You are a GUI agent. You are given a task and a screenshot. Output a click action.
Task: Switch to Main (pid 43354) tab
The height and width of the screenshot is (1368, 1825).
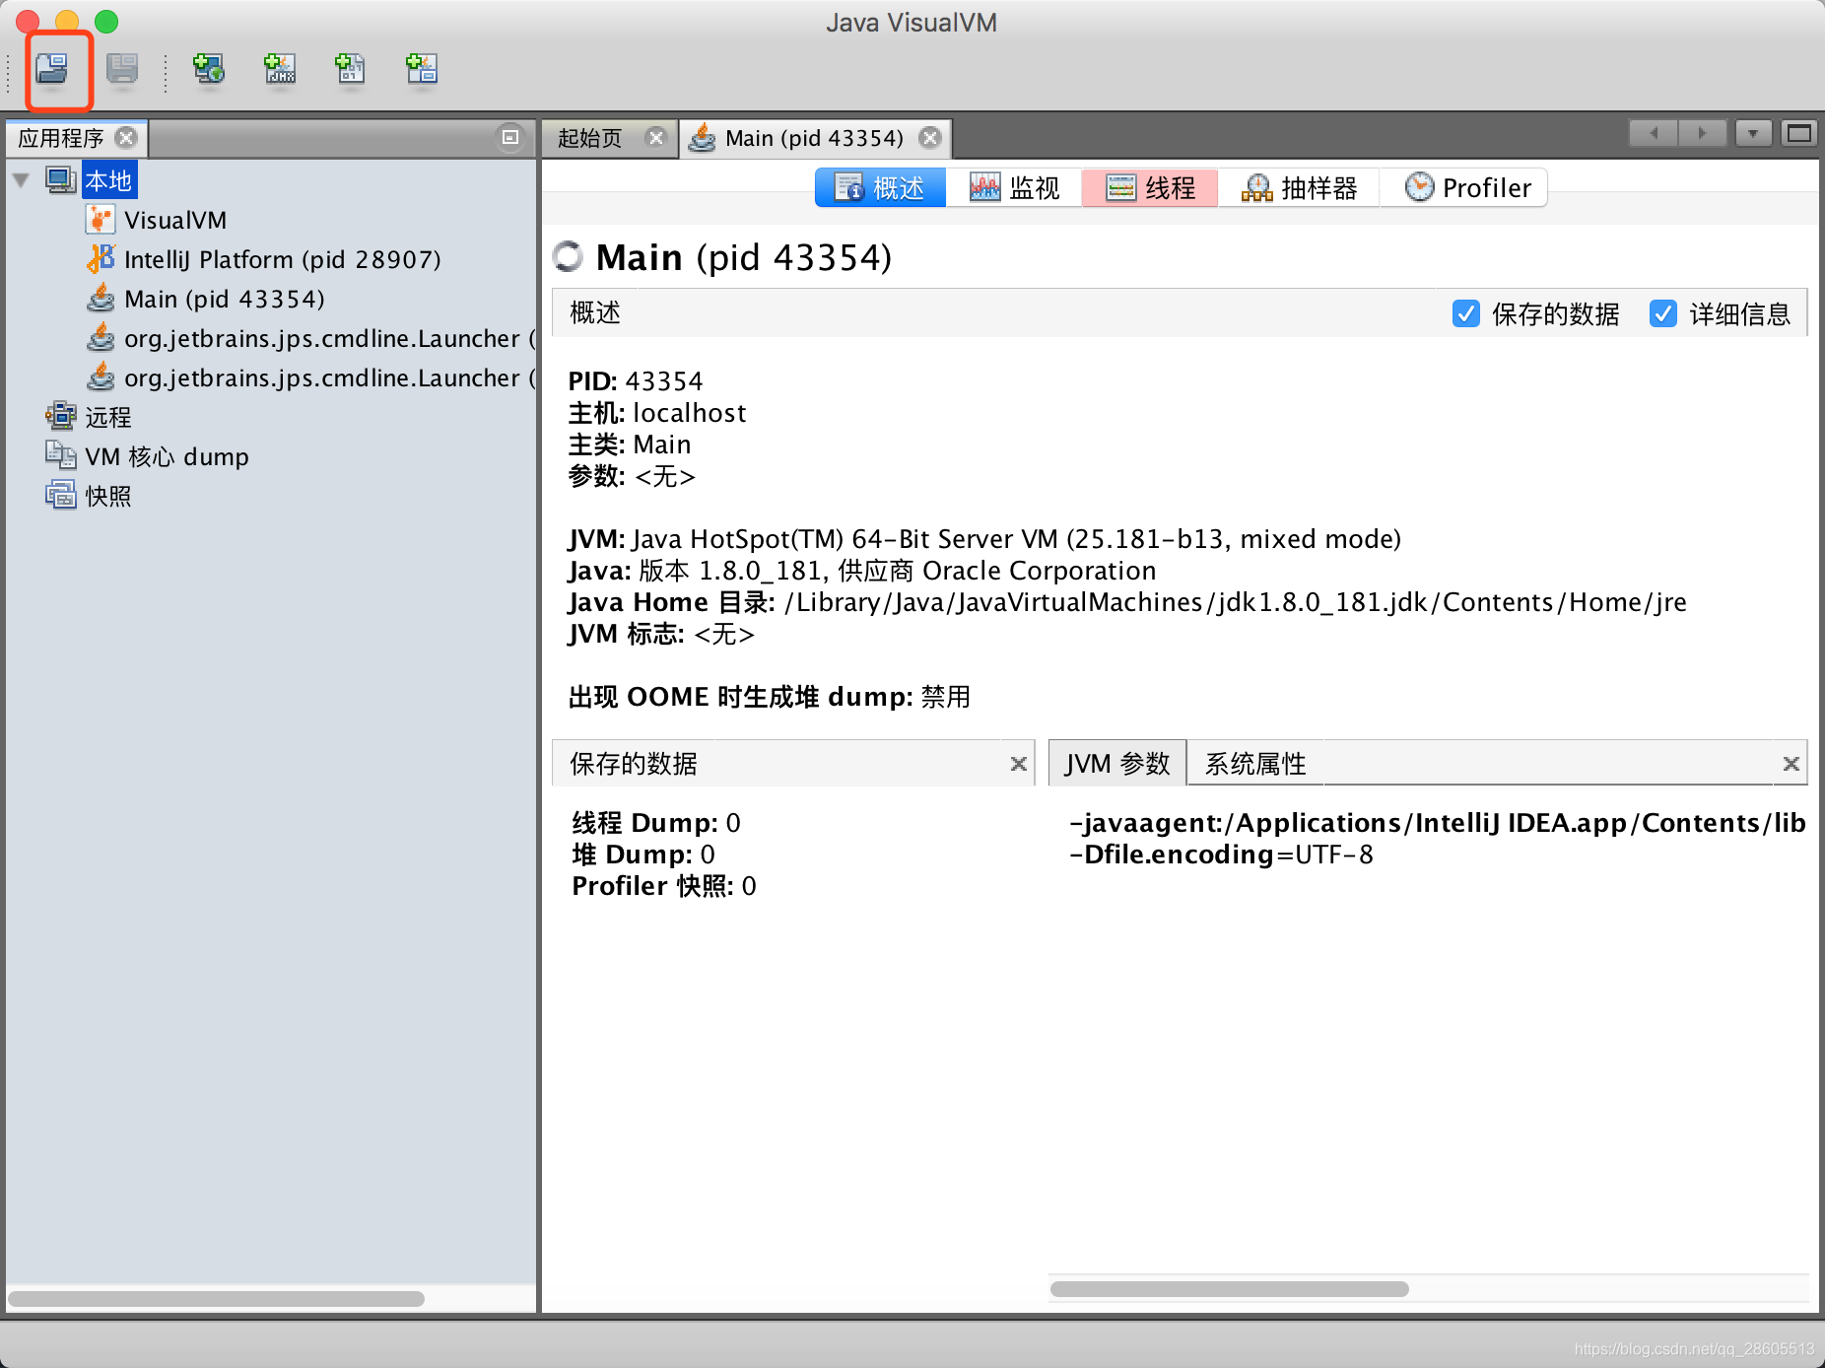pyautogui.click(x=814, y=138)
